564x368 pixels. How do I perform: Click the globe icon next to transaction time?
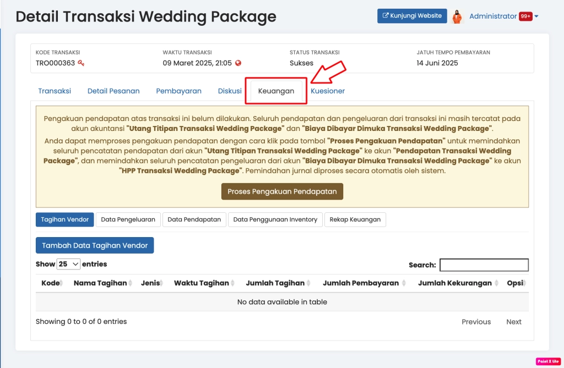point(238,63)
